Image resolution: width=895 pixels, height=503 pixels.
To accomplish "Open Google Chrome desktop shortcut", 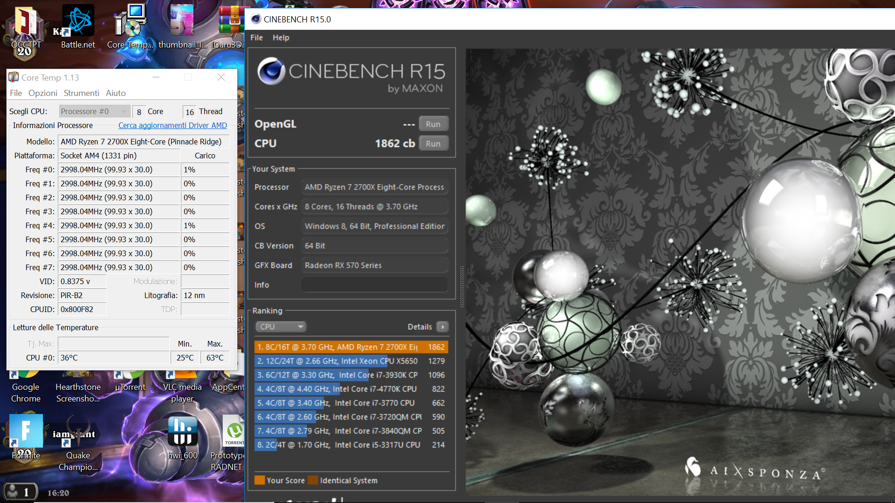I will (x=26, y=387).
